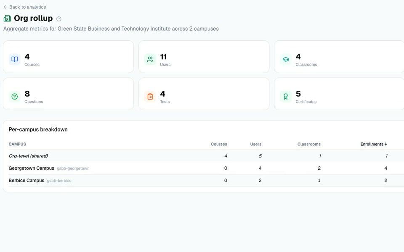The width and height of the screenshot is (404, 252).
Task: Click the Org rollup page title
Action: pyautogui.click(x=33, y=18)
